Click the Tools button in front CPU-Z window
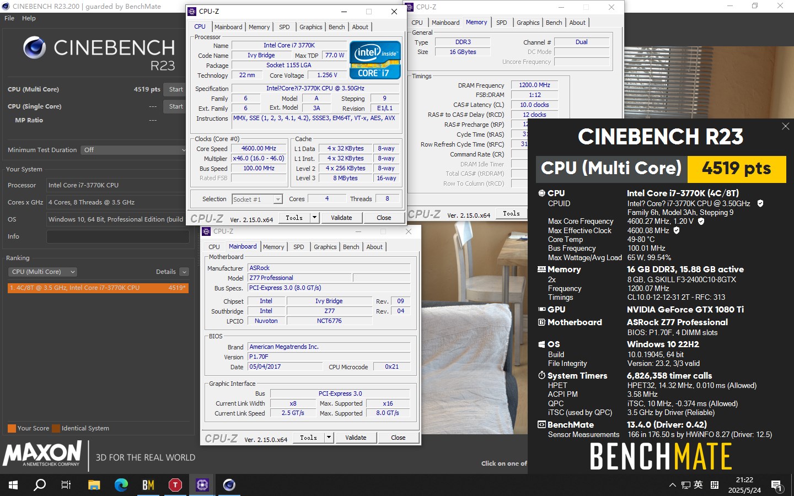 point(294,218)
